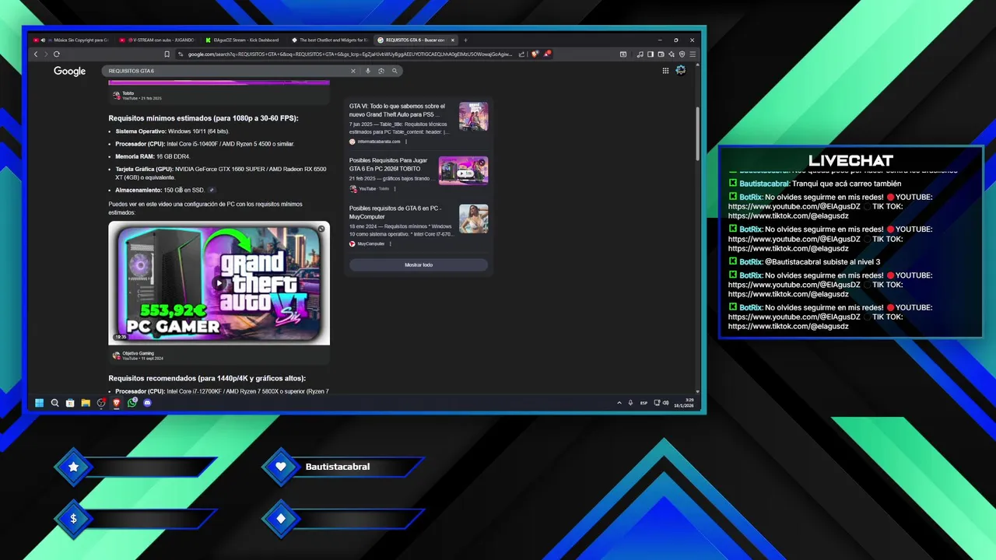Clear the Google search box with X

coord(352,71)
